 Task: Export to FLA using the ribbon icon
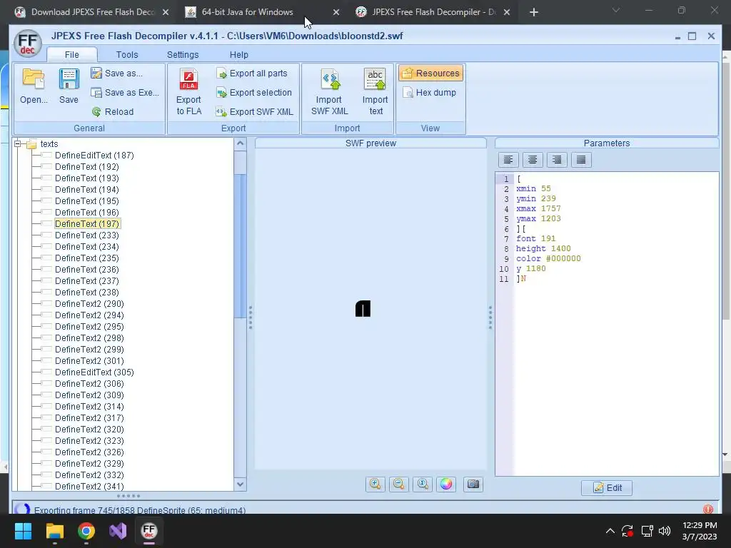pos(188,92)
